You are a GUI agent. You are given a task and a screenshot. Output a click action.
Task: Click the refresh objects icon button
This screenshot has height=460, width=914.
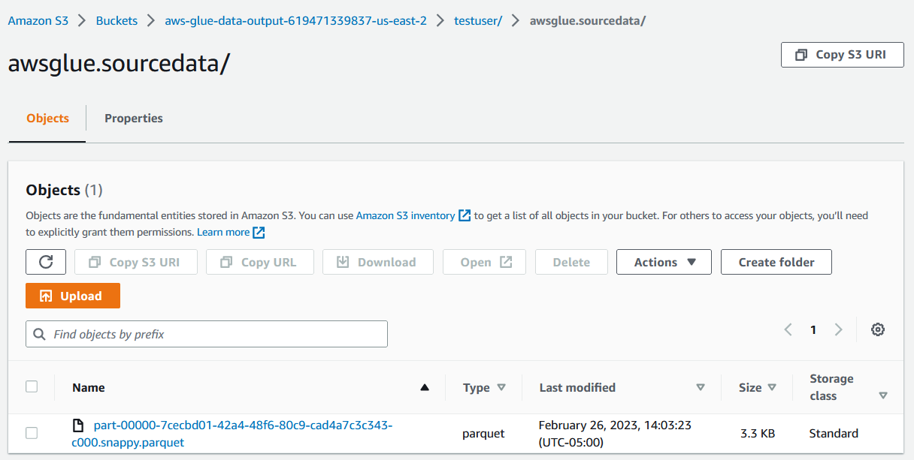(x=46, y=262)
